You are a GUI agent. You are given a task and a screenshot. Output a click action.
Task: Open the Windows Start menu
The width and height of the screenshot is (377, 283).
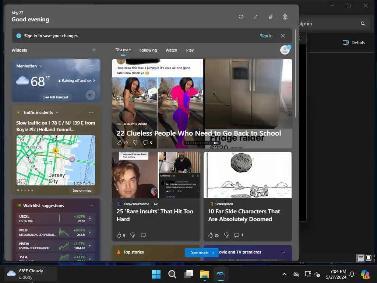point(156,274)
